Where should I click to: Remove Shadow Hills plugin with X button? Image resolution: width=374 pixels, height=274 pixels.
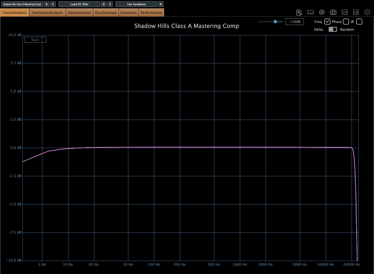(x=53, y=4)
